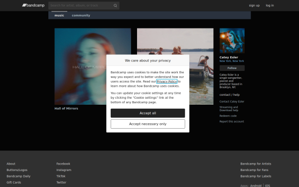This screenshot has width=299, height=187.
Task: Choose Accept necessary only
Action: click(148, 124)
